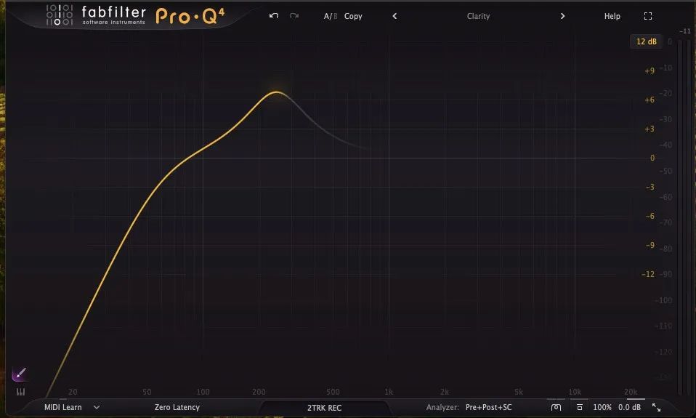Open the MIDI Learn dropdown arrow
Image resolution: width=696 pixels, height=418 pixels.
tap(97, 408)
